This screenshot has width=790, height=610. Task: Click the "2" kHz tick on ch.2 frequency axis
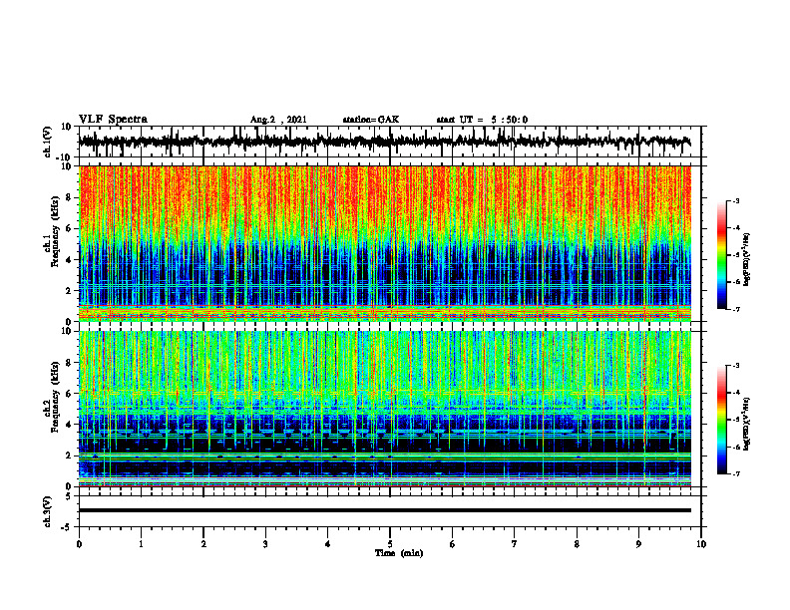pyautogui.click(x=69, y=456)
